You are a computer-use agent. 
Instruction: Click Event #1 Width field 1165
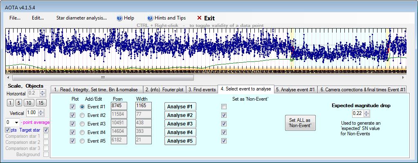(144, 106)
